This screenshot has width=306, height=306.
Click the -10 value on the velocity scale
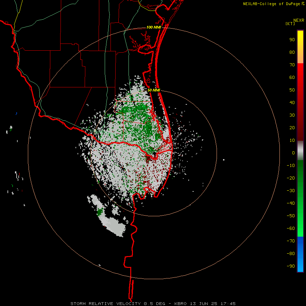(291, 166)
